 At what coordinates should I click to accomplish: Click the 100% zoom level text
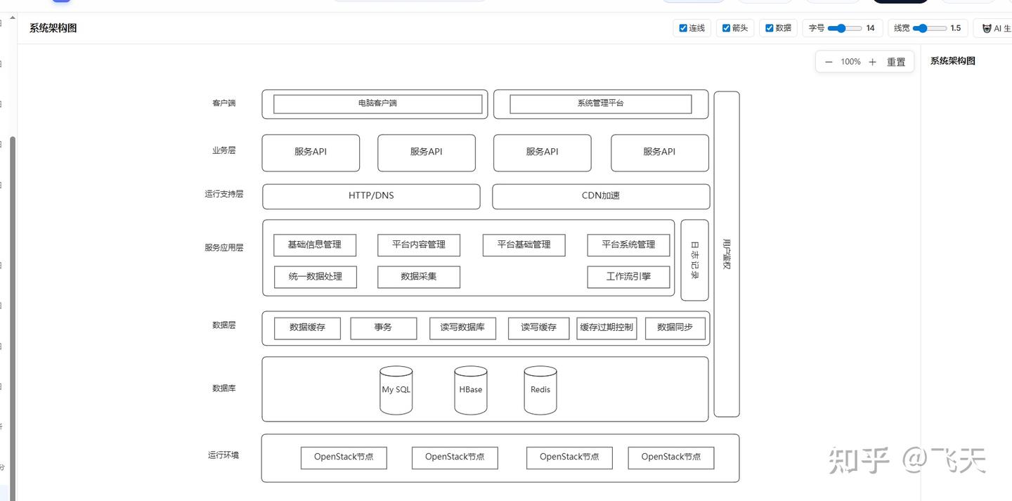tap(850, 62)
